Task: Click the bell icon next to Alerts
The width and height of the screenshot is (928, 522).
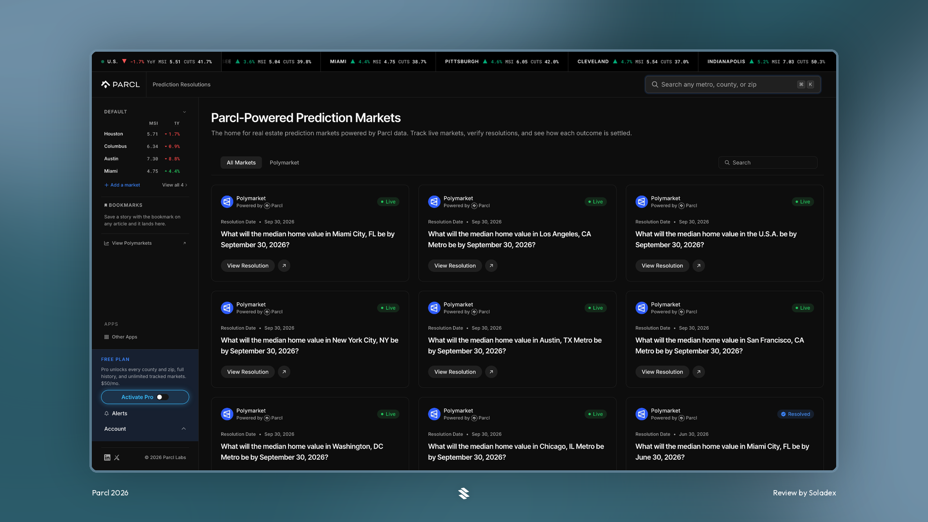Action: pos(106,414)
